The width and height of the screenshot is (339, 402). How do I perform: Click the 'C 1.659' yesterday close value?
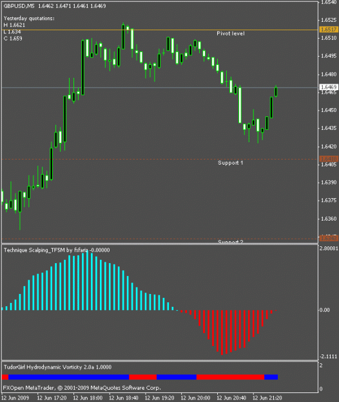point(13,39)
